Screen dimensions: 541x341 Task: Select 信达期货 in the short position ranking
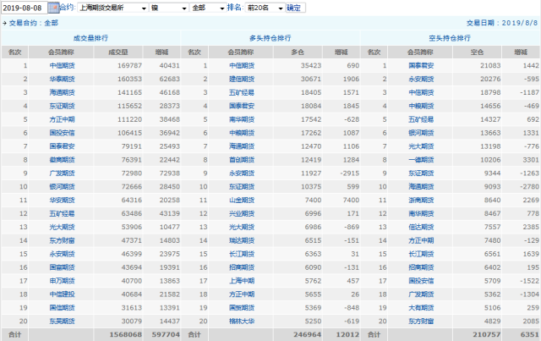pyautogui.click(x=421, y=228)
